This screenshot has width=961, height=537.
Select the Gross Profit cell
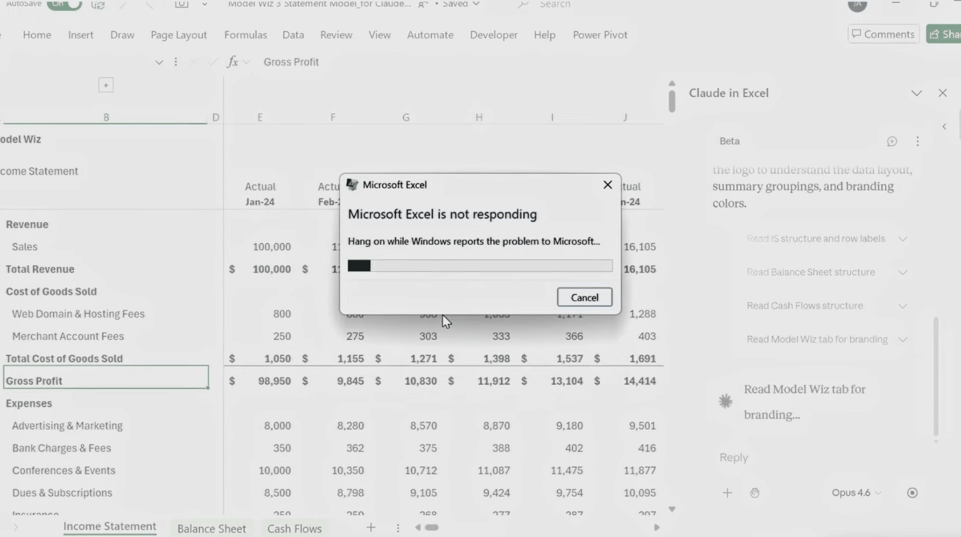tap(106, 378)
